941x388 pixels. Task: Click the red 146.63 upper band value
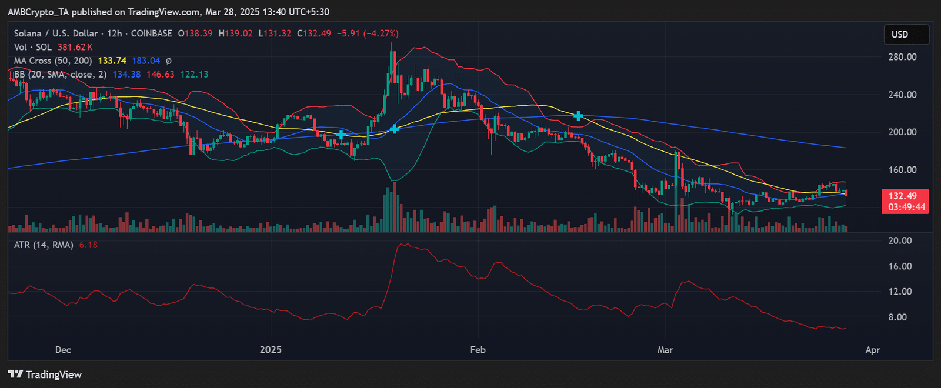coord(161,74)
